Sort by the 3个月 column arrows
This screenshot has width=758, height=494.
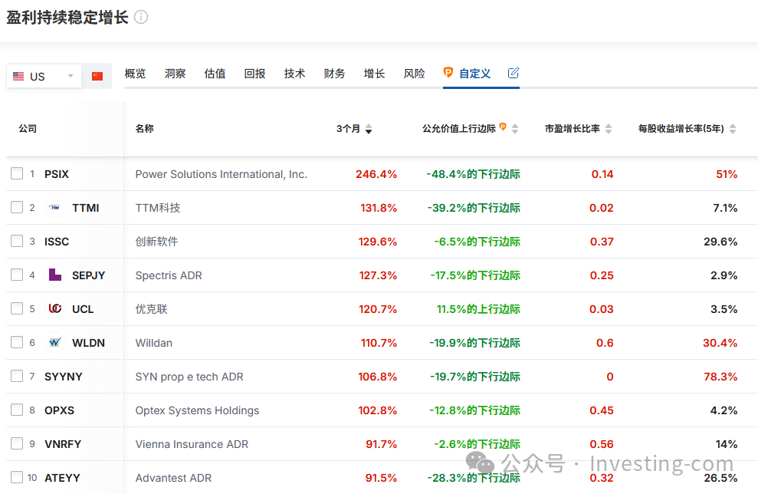(369, 129)
